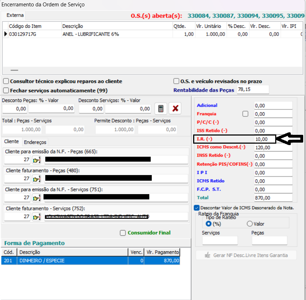Viewport: 306px width, 300px height.
Task: Click the row selector arrow for item 030129717G
Action: coord(5,34)
